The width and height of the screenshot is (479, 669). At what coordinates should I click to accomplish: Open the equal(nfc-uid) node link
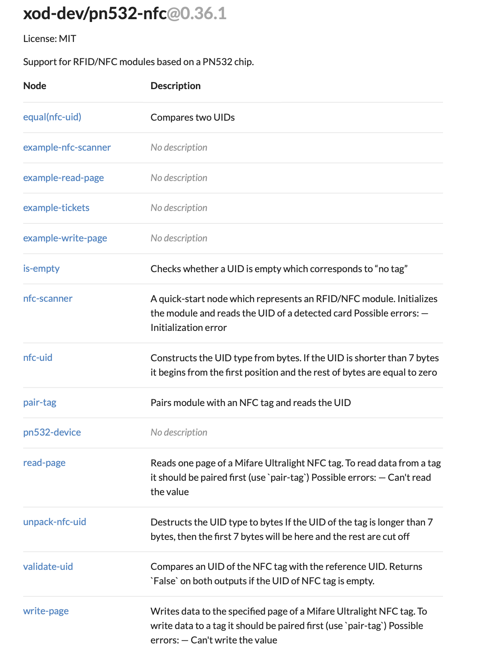coord(52,117)
